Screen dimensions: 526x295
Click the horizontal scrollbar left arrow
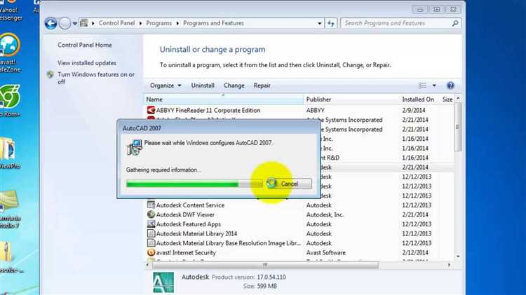pyautogui.click(x=148, y=265)
